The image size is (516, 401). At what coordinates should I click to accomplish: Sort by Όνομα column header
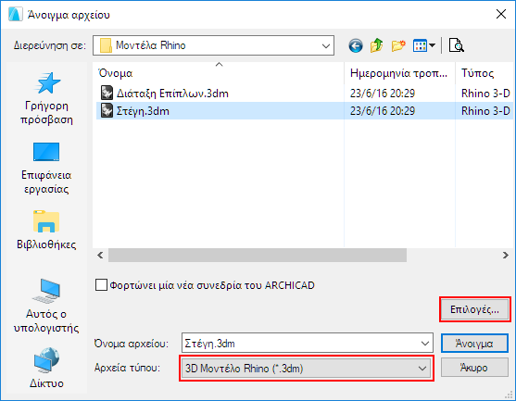pyautogui.click(x=116, y=73)
